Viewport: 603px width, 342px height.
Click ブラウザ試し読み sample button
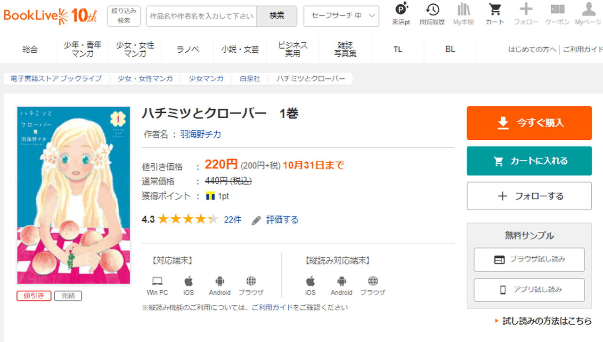pyautogui.click(x=529, y=260)
